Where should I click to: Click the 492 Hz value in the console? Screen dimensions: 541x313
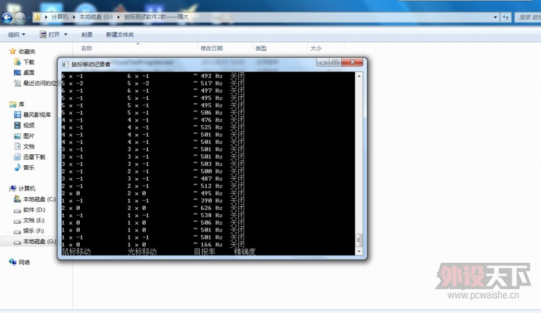tap(211, 76)
